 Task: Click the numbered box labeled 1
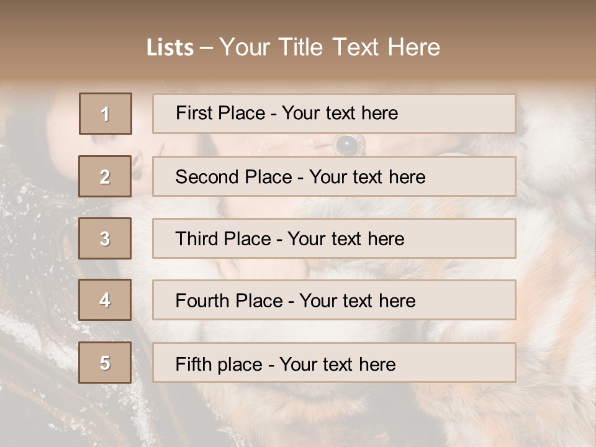(x=106, y=114)
